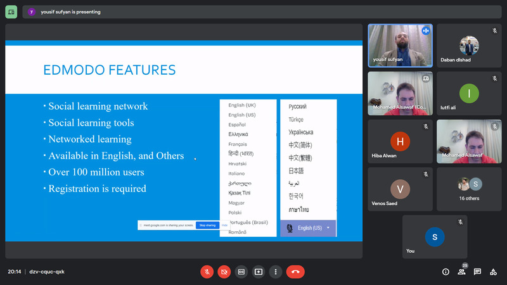
Task: Choose Português (Brasil) from the language list
Action: coord(248,222)
